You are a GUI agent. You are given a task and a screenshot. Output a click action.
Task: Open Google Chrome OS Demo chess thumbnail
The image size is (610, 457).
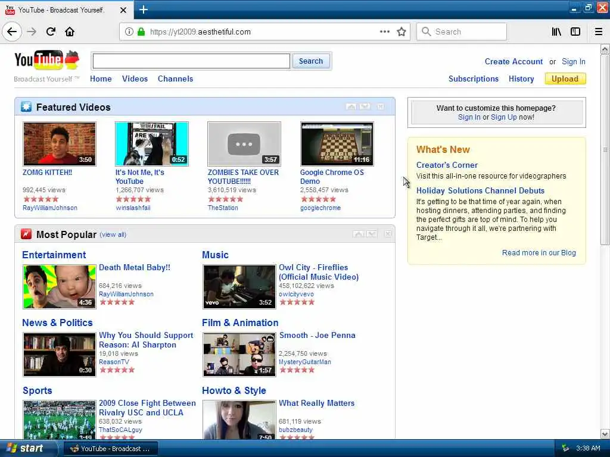(337, 144)
